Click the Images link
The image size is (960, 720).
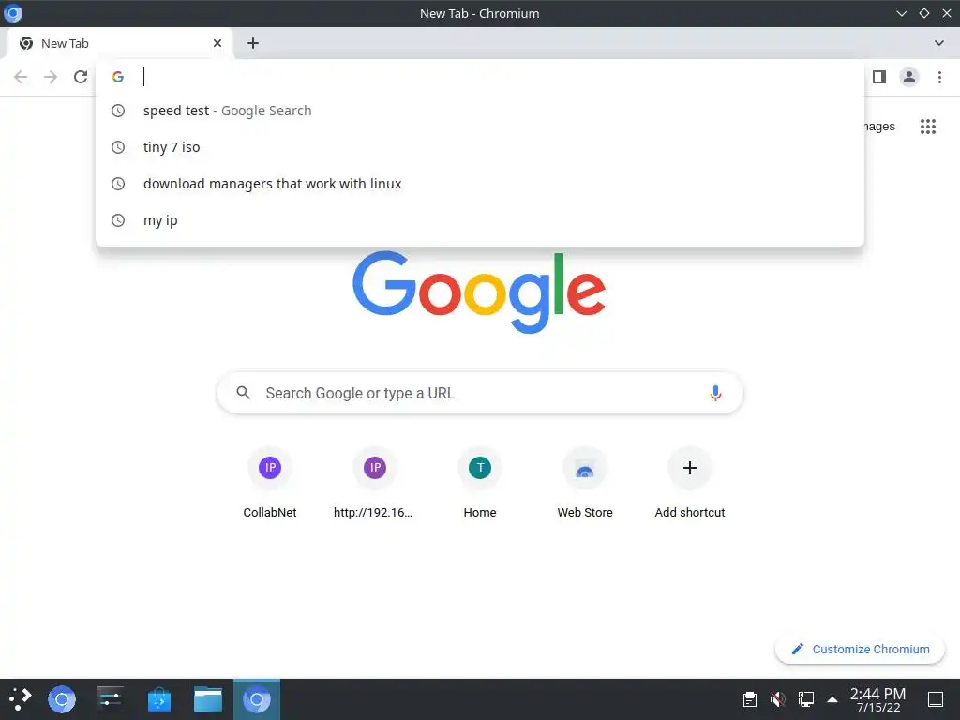[879, 127]
